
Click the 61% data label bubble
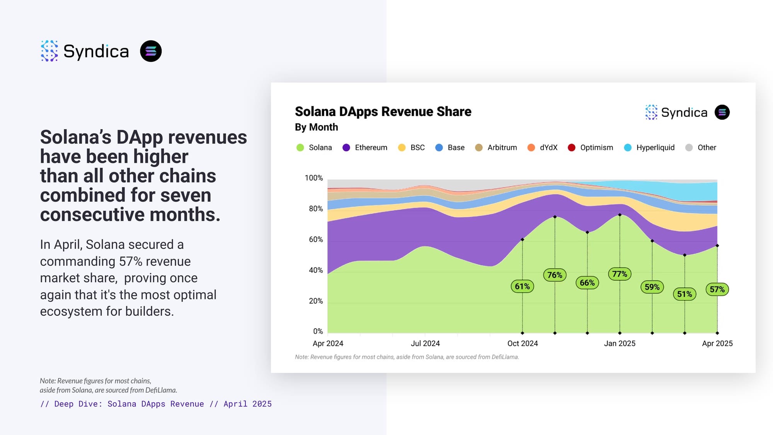click(x=522, y=287)
